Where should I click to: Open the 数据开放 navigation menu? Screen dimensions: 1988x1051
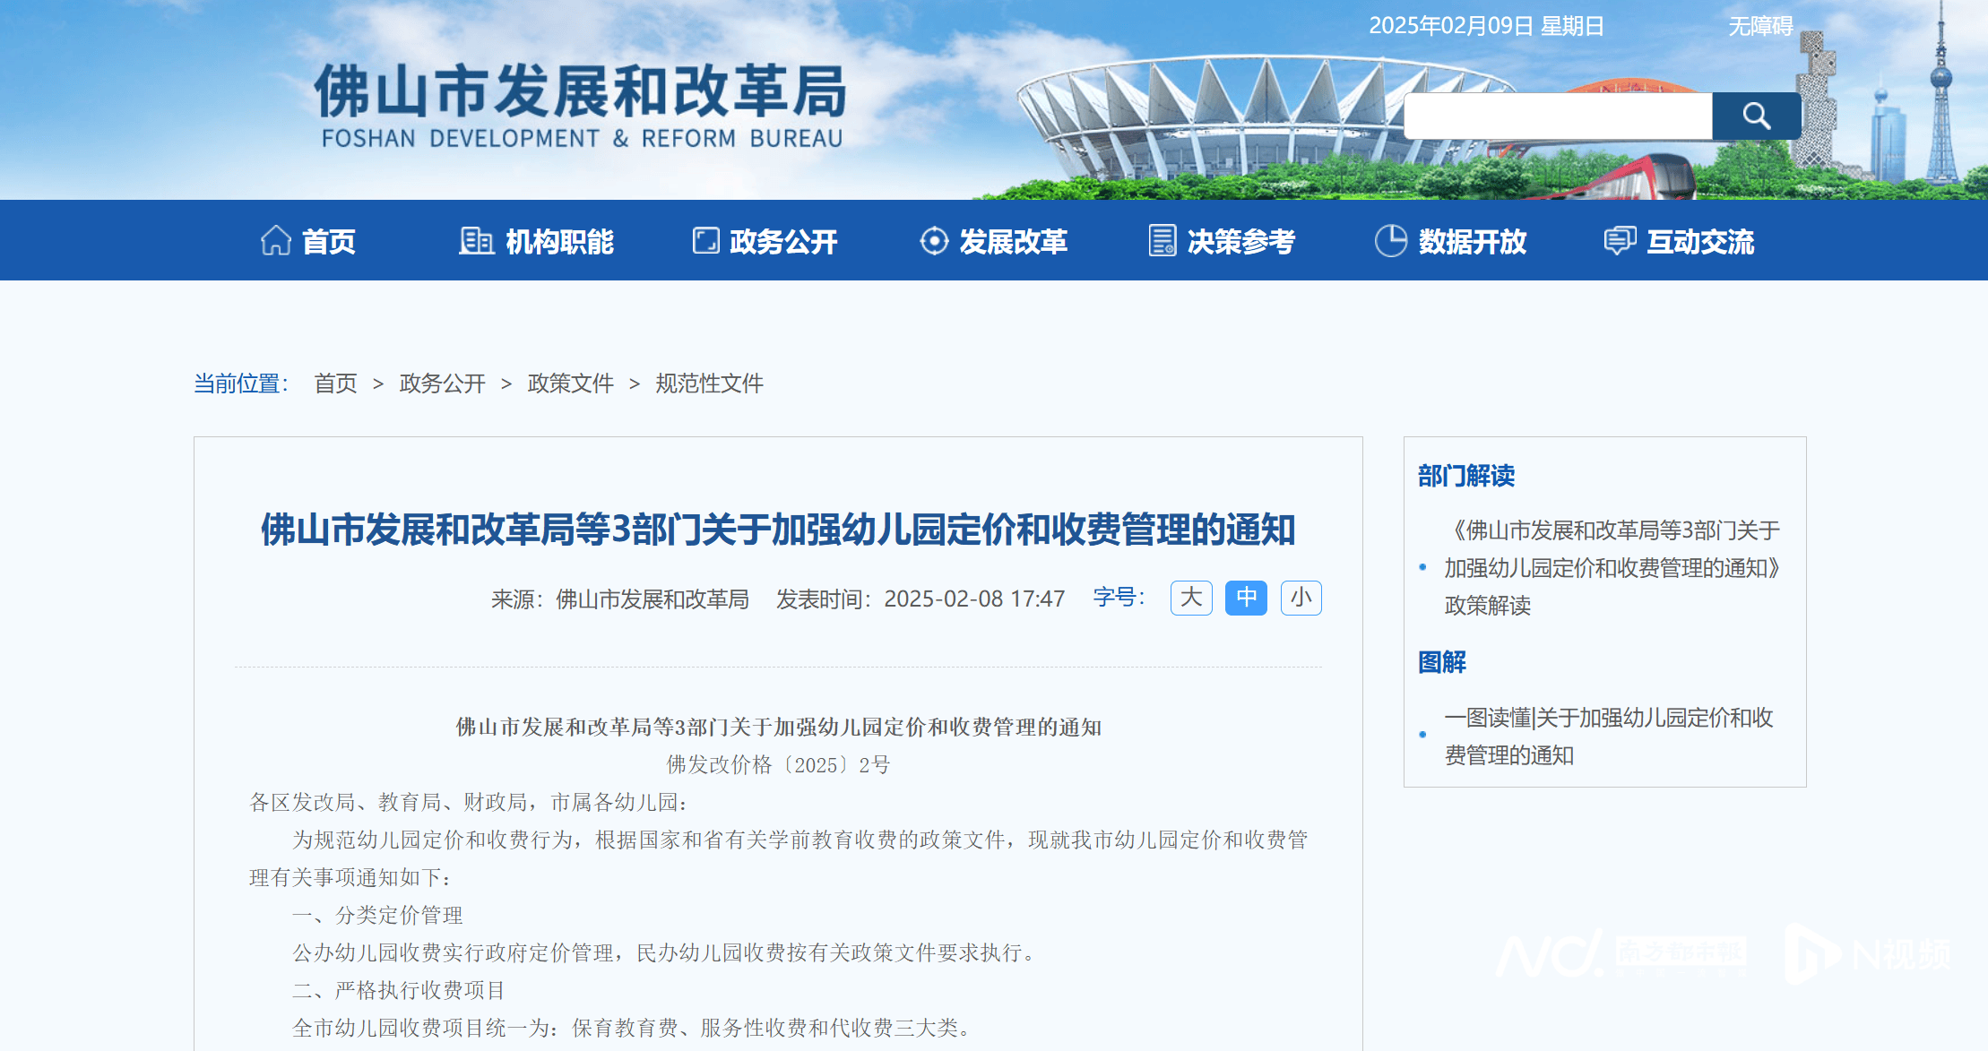1472,242
